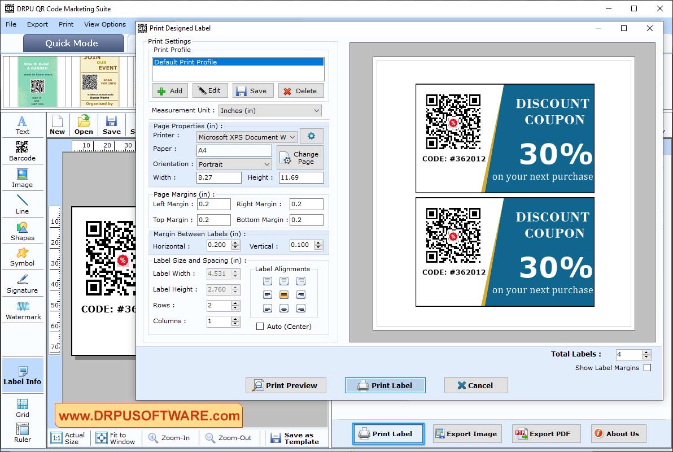Open the Symbol tool
Screen dimensions: 673x452
coord(23,258)
